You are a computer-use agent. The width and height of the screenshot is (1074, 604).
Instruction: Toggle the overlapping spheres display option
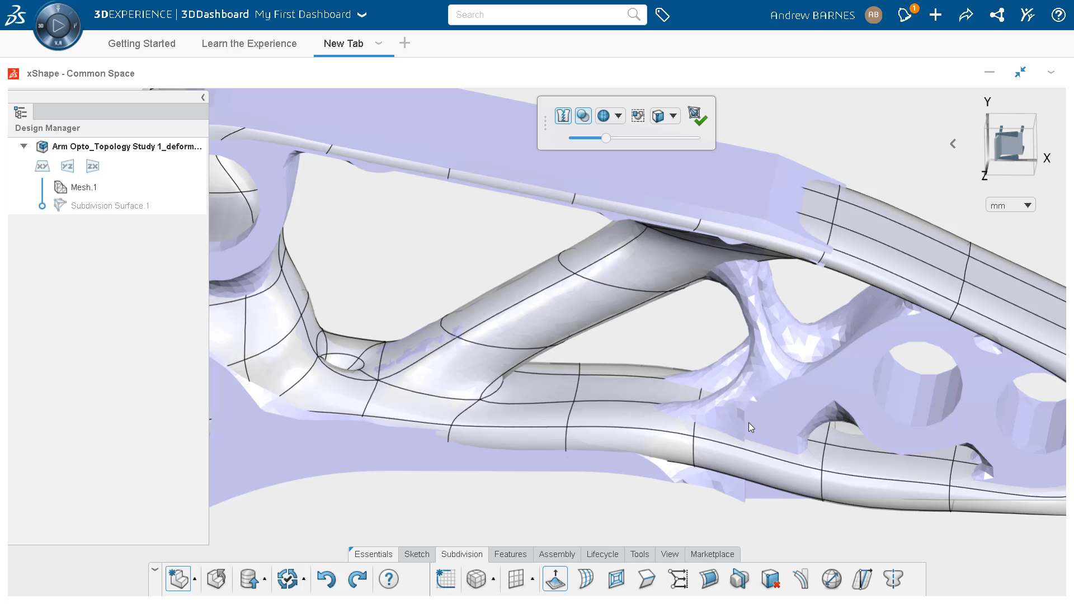click(583, 116)
